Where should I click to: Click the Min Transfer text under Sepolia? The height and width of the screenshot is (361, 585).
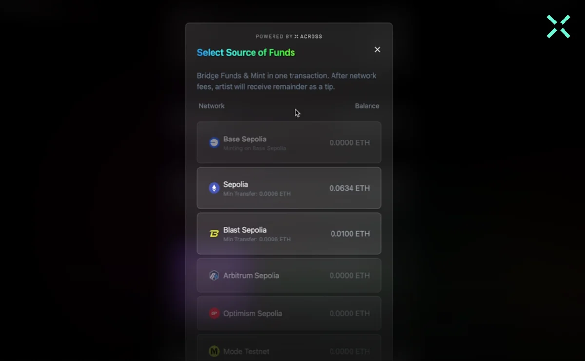257,194
